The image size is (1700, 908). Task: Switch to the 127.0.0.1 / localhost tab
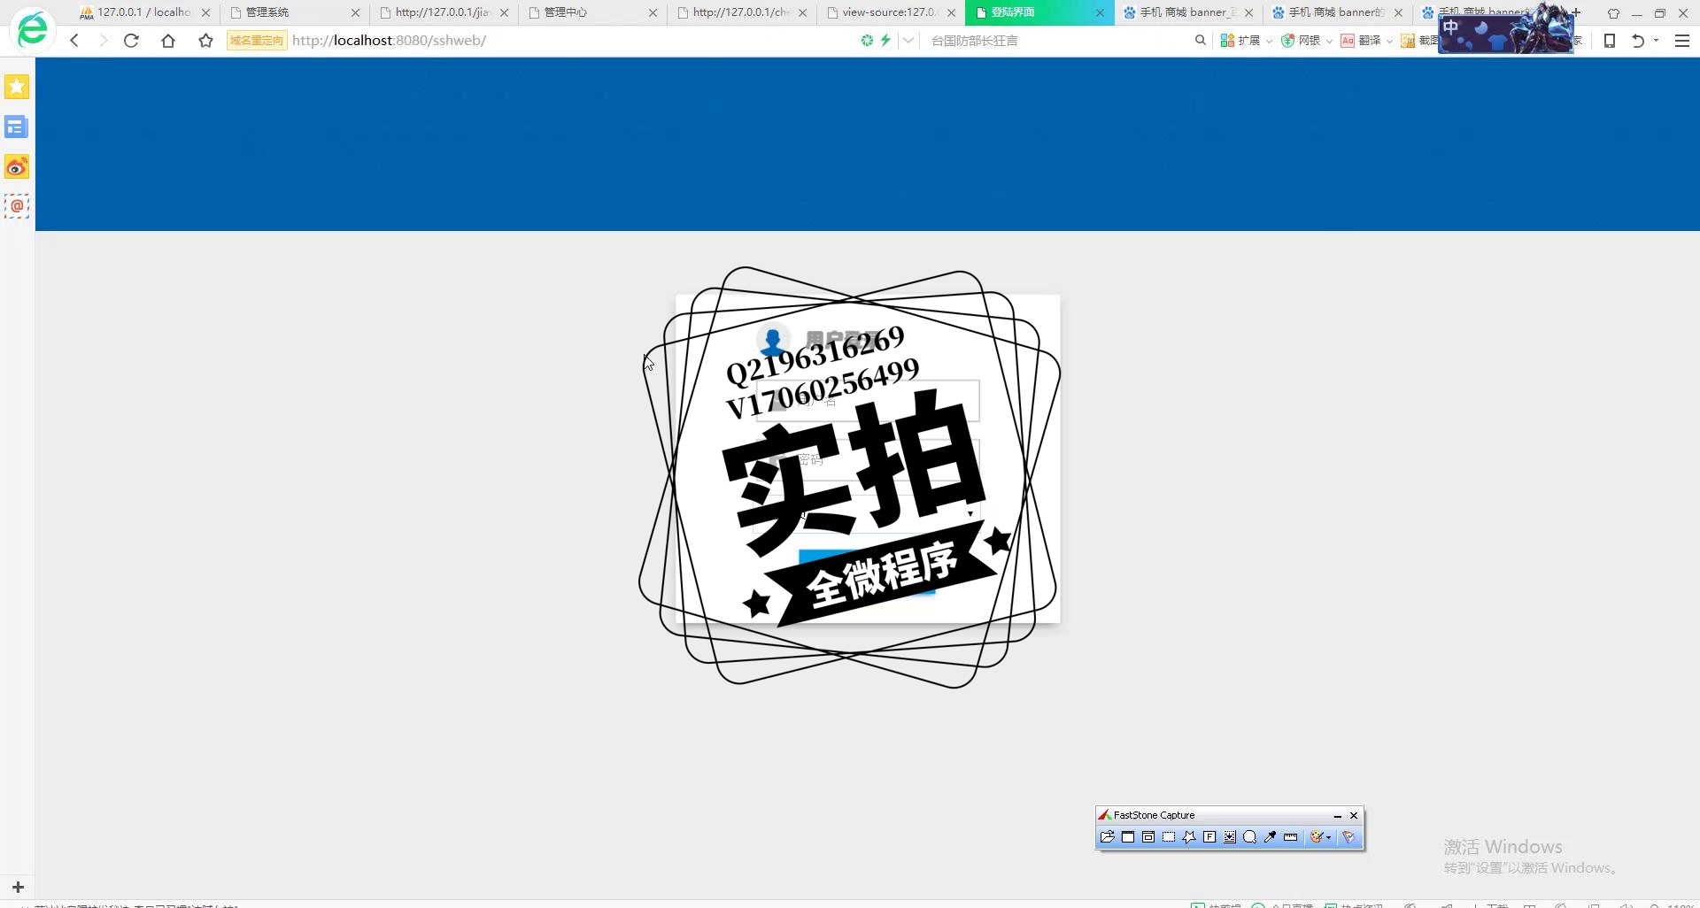point(144,12)
